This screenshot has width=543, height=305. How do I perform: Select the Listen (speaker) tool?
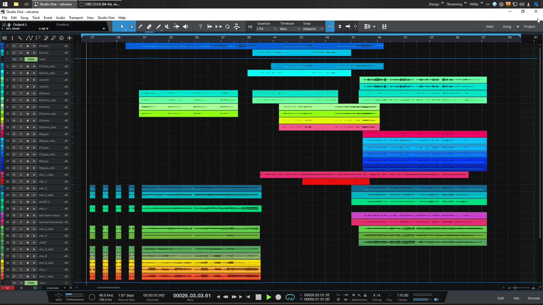click(x=186, y=27)
